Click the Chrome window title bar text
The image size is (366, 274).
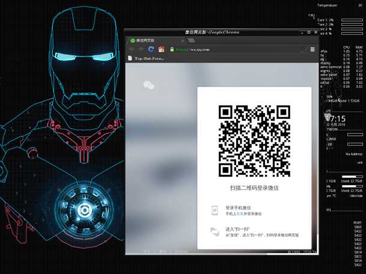(212, 32)
